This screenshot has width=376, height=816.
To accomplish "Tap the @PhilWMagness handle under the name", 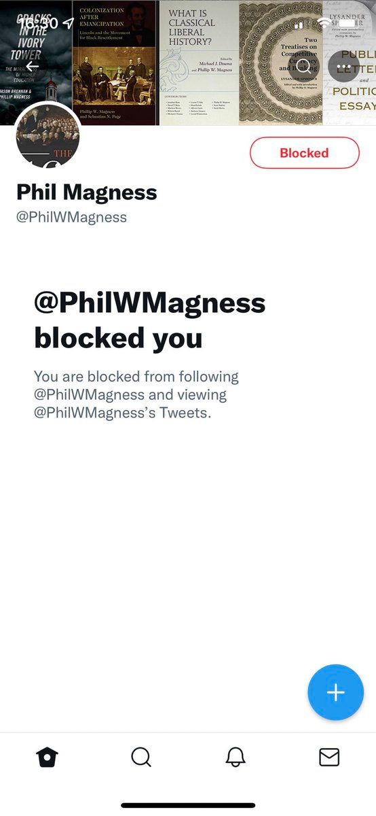I will pyautogui.click(x=72, y=218).
